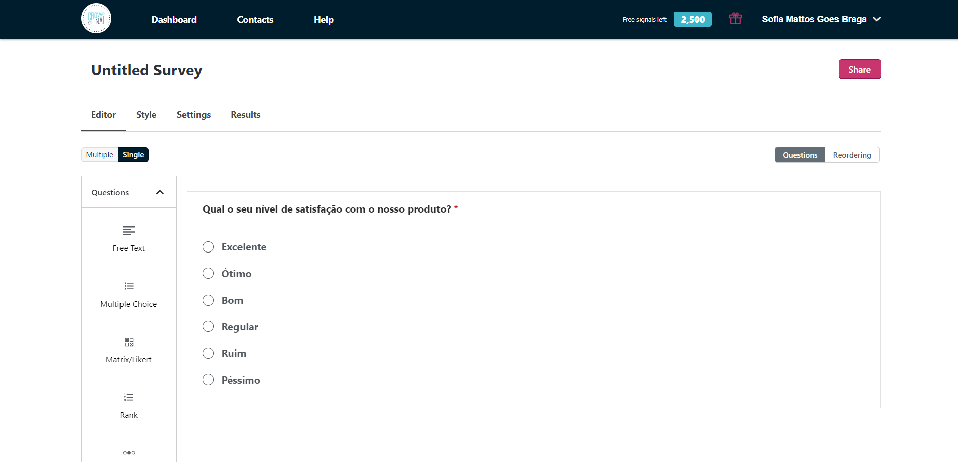Image resolution: width=958 pixels, height=462 pixels.
Task: Switch to Multiple page mode
Action: [x=100, y=155]
